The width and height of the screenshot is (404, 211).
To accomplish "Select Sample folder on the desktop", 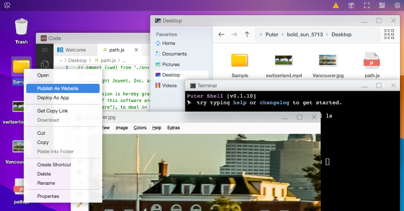I will tap(21, 67).
